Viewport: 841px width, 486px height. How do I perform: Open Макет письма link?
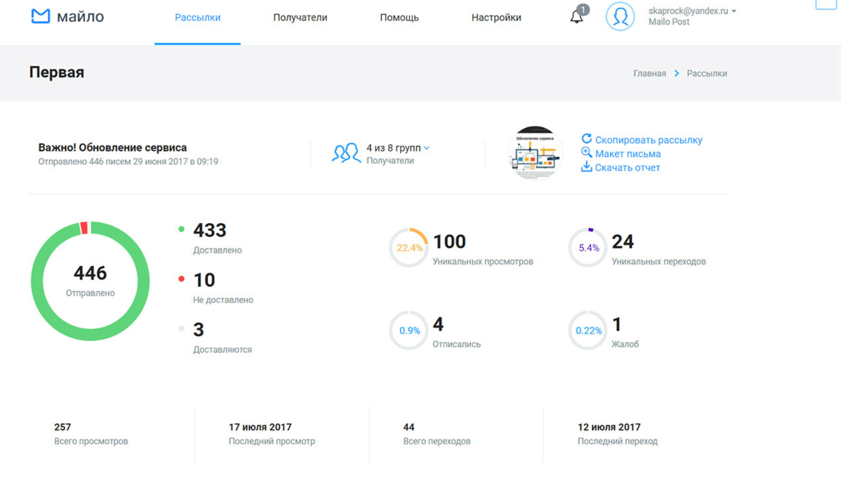pos(628,154)
